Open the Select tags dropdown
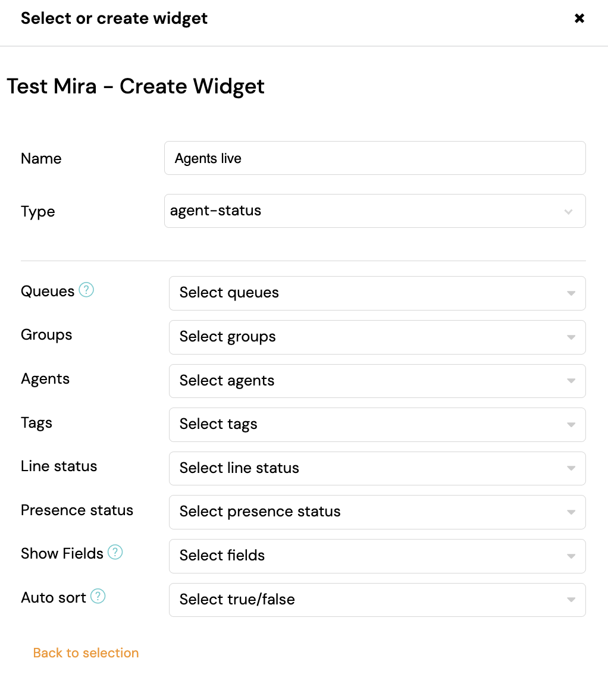 (x=377, y=425)
